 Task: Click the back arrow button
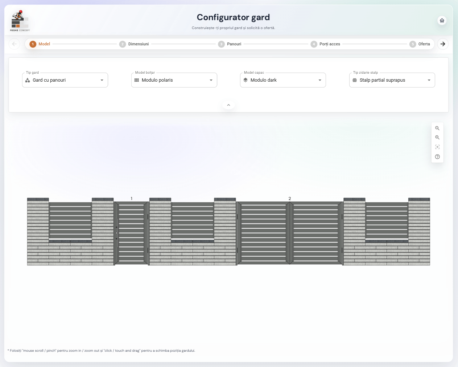(x=15, y=44)
